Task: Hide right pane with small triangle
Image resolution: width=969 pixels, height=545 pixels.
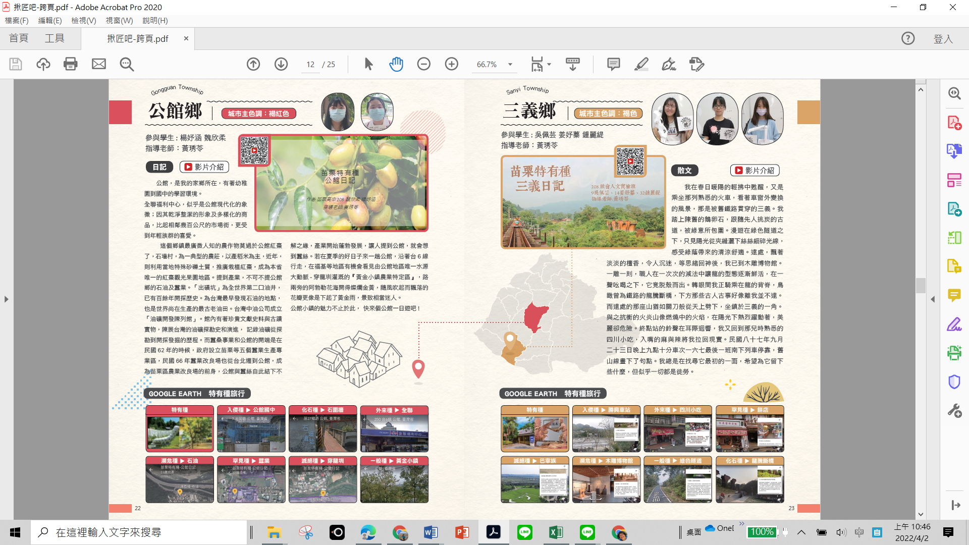Action: coord(933,299)
